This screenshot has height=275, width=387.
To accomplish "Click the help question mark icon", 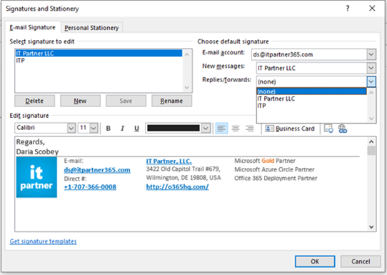I will coord(348,9).
